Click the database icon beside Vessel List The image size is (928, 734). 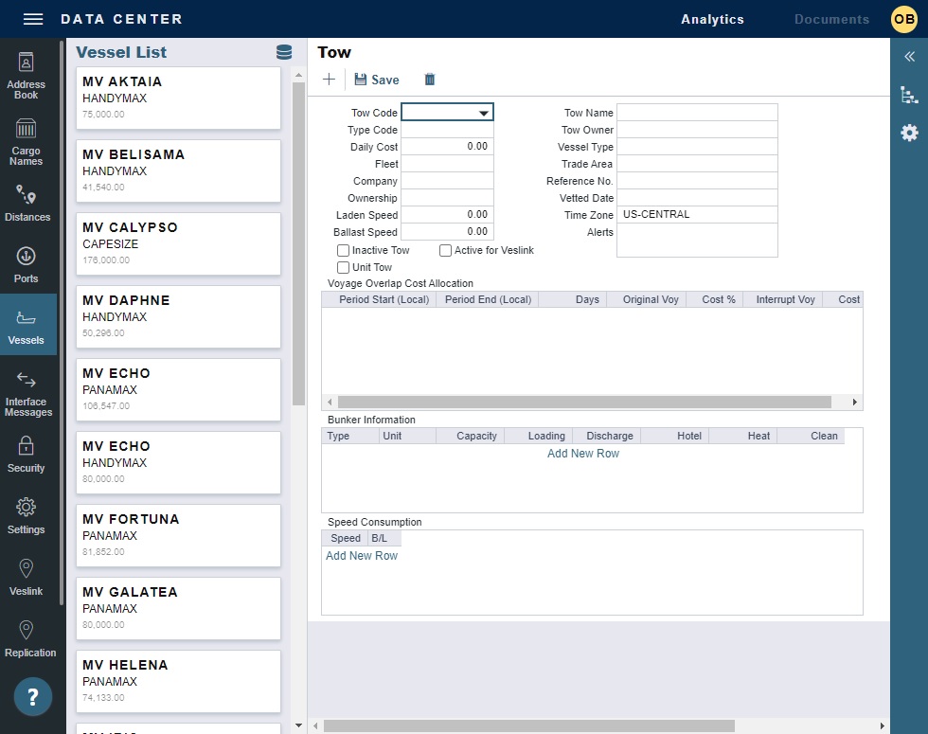click(283, 52)
